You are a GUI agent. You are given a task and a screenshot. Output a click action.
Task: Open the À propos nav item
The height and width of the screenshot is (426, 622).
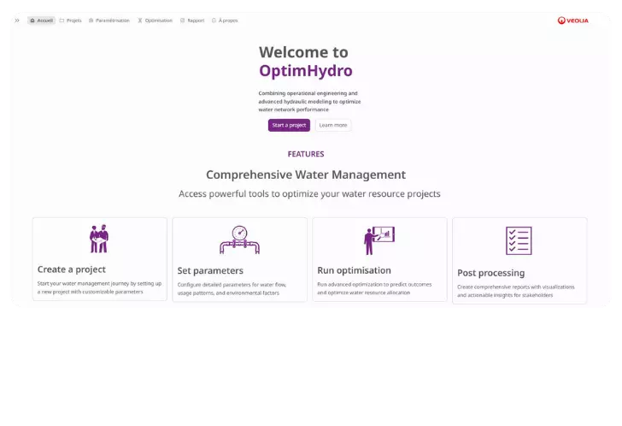click(225, 21)
